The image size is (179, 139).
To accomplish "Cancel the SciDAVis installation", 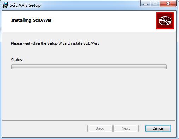I will tap(158, 128).
